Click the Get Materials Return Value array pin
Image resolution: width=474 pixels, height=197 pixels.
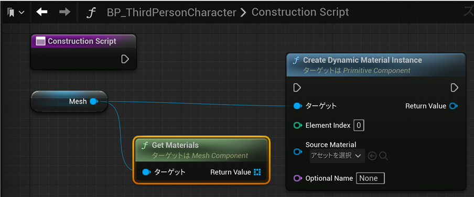point(257,172)
